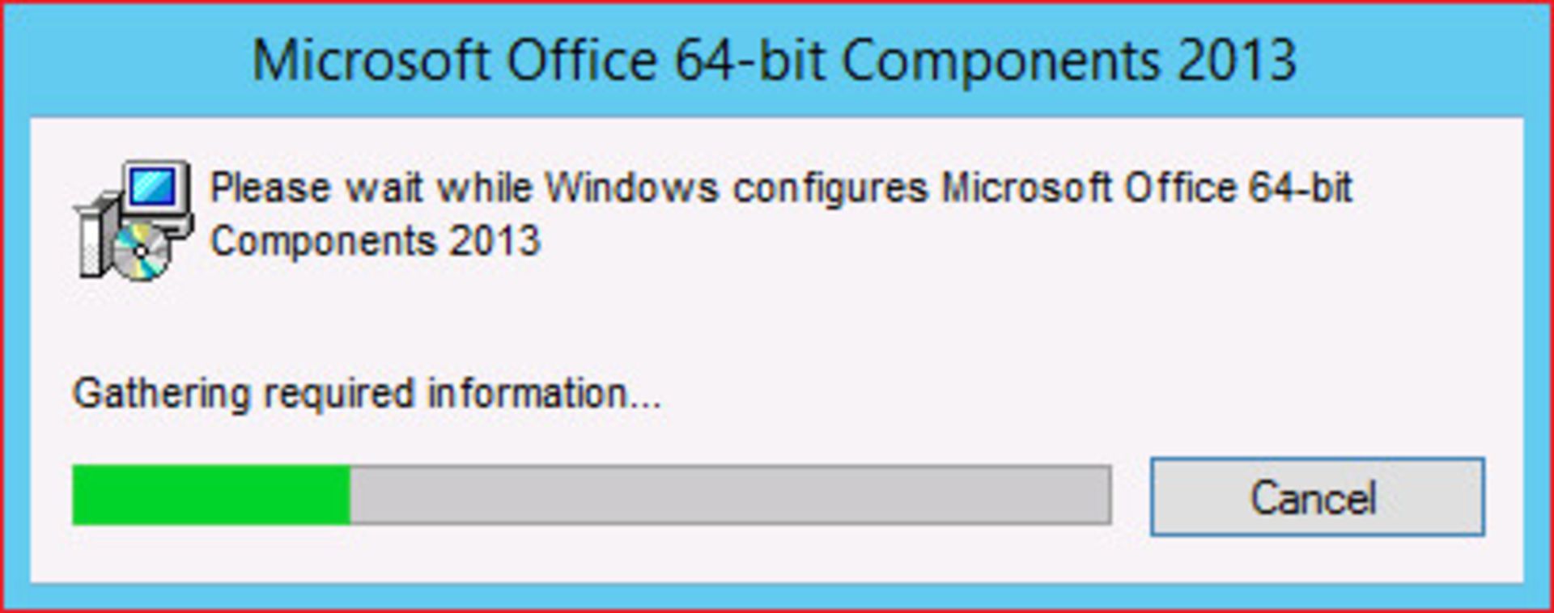Click the gray unfilled portion of the progress bar

(x=728, y=496)
